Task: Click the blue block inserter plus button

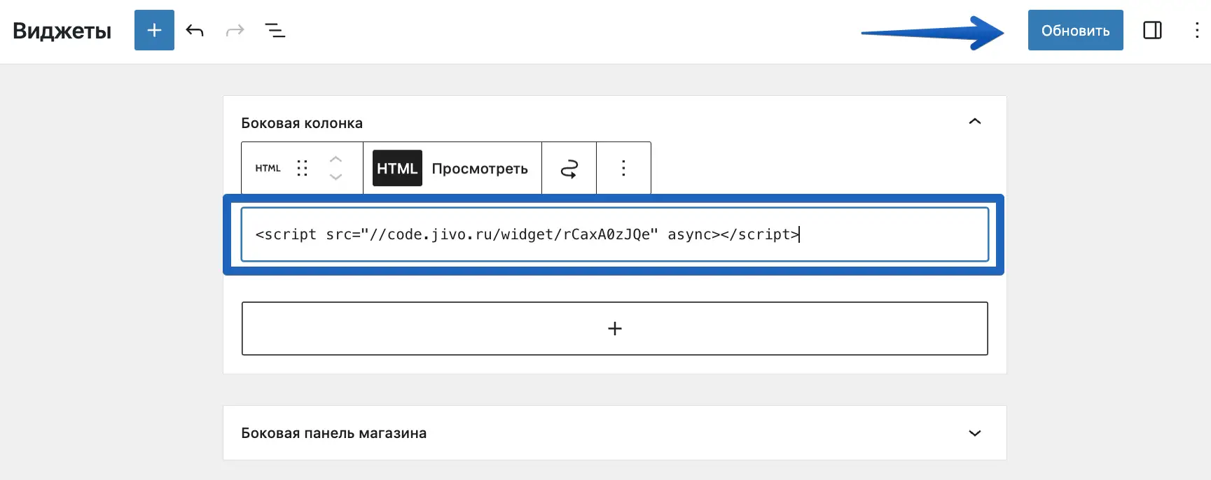Action: 154,30
